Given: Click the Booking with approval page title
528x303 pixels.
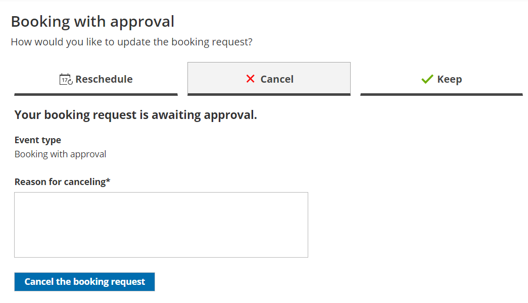Looking at the screenshot, I should click(x=92, y=22).
